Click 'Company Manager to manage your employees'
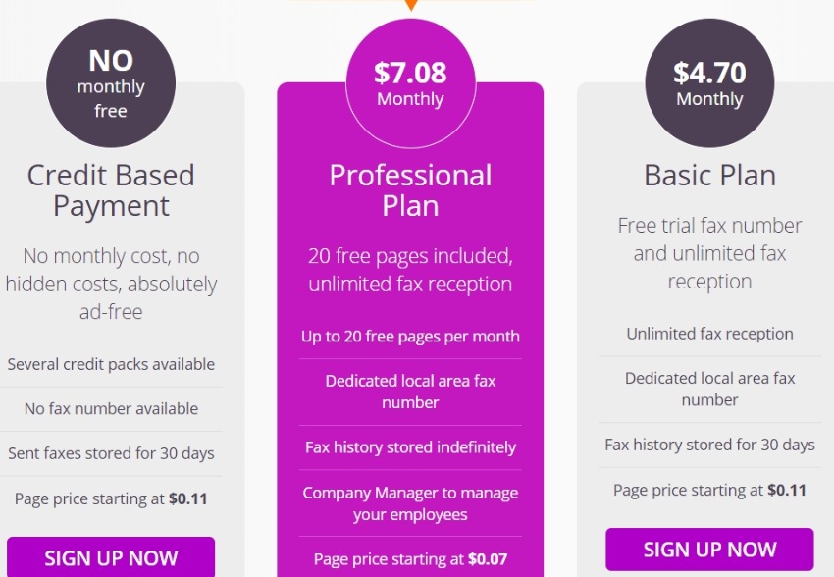The width and height of the screenshot is (834, 577). [410, 503]
